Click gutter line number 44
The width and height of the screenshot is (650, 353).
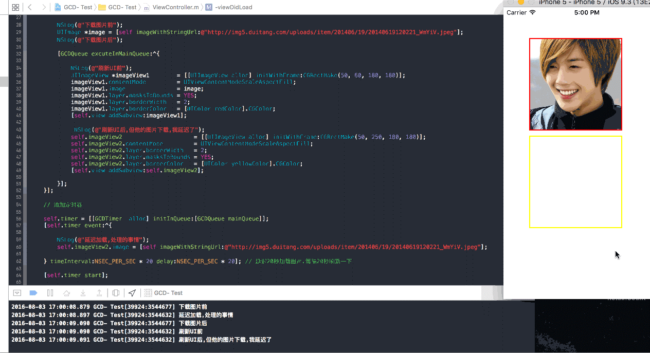tap(19, 137)
